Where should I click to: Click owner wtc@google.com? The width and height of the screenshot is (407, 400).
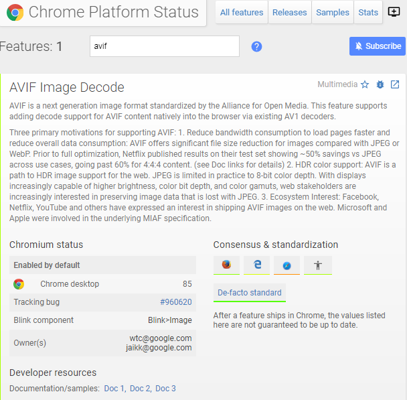click(x=161, y=338)
